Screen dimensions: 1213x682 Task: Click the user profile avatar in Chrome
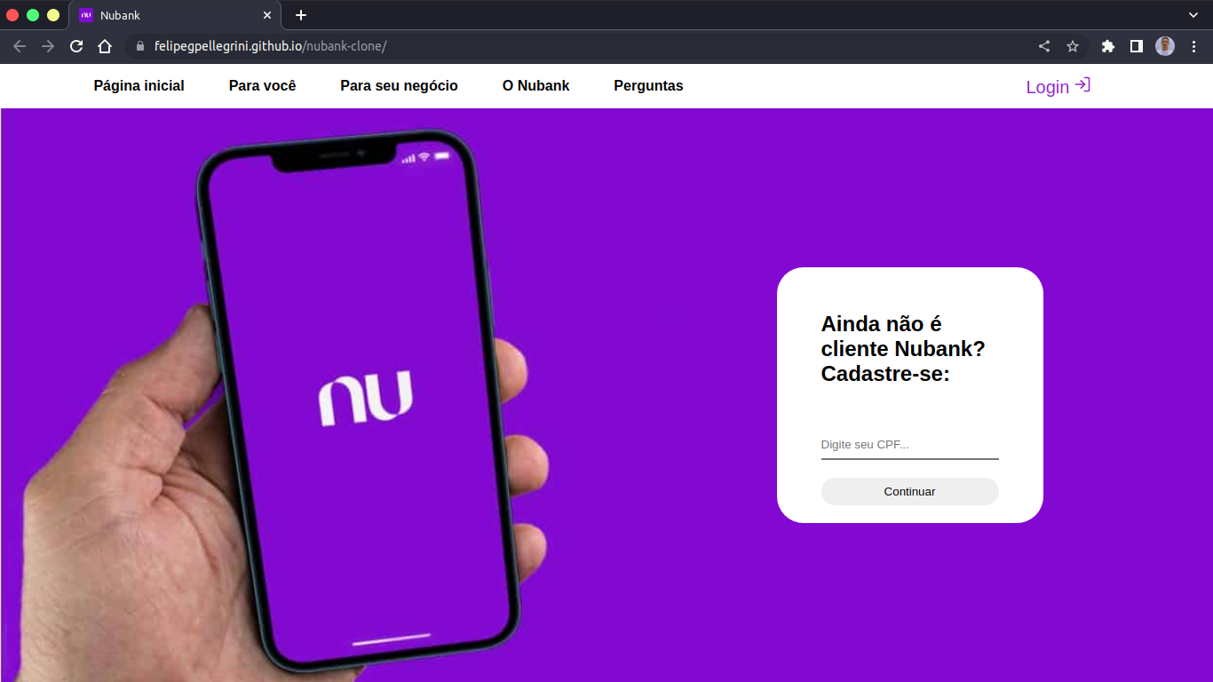click(1165, 46)
